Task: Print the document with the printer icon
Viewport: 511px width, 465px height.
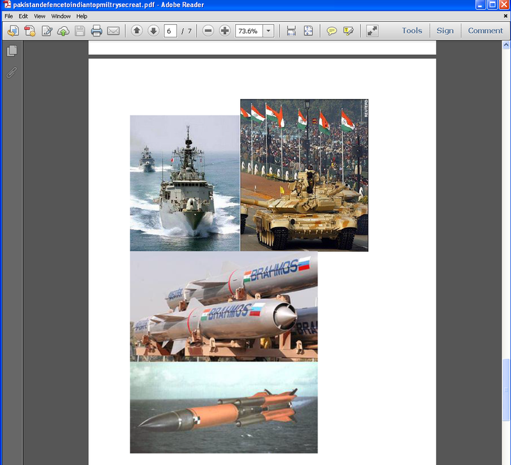Action: pyautogui.click(x=96, y=31)
